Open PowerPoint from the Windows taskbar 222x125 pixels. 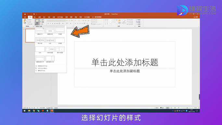pyautogui.click(x=52, y=111)
